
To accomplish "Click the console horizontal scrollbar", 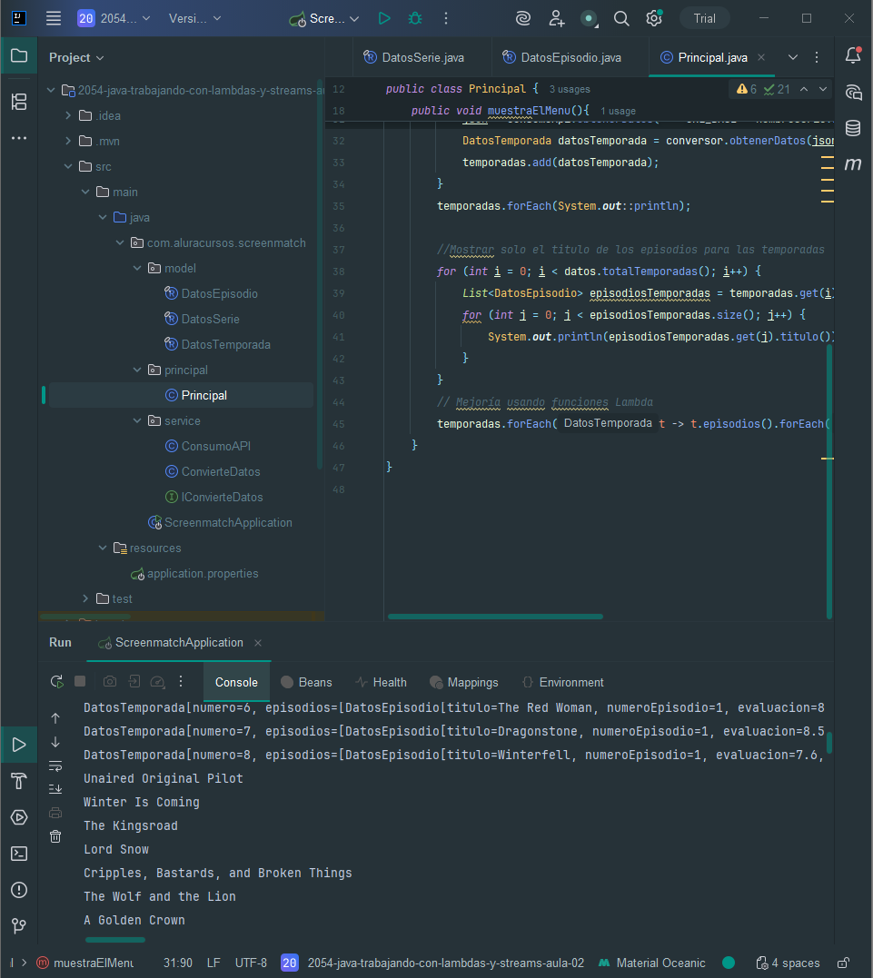I will coord(115,939).
